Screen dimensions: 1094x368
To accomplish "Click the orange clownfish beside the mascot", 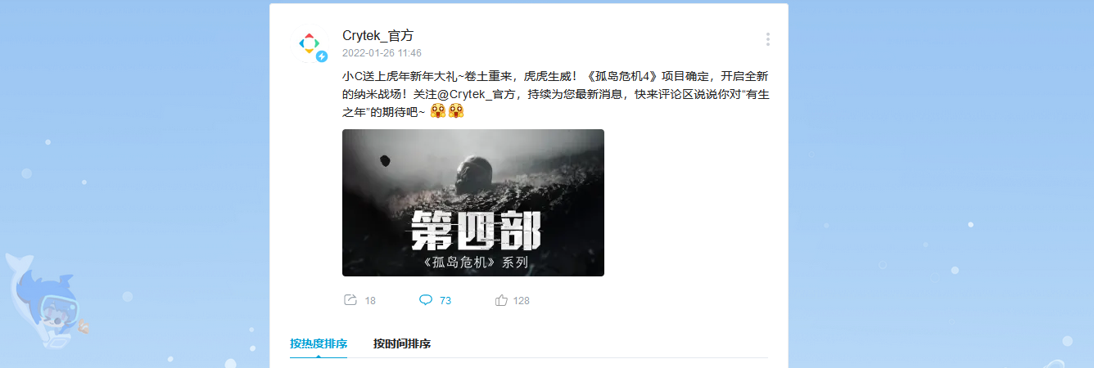I will point(83,326).
